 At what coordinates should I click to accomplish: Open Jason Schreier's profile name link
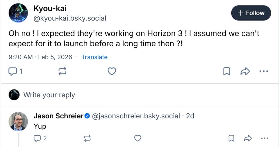(58, 116)
